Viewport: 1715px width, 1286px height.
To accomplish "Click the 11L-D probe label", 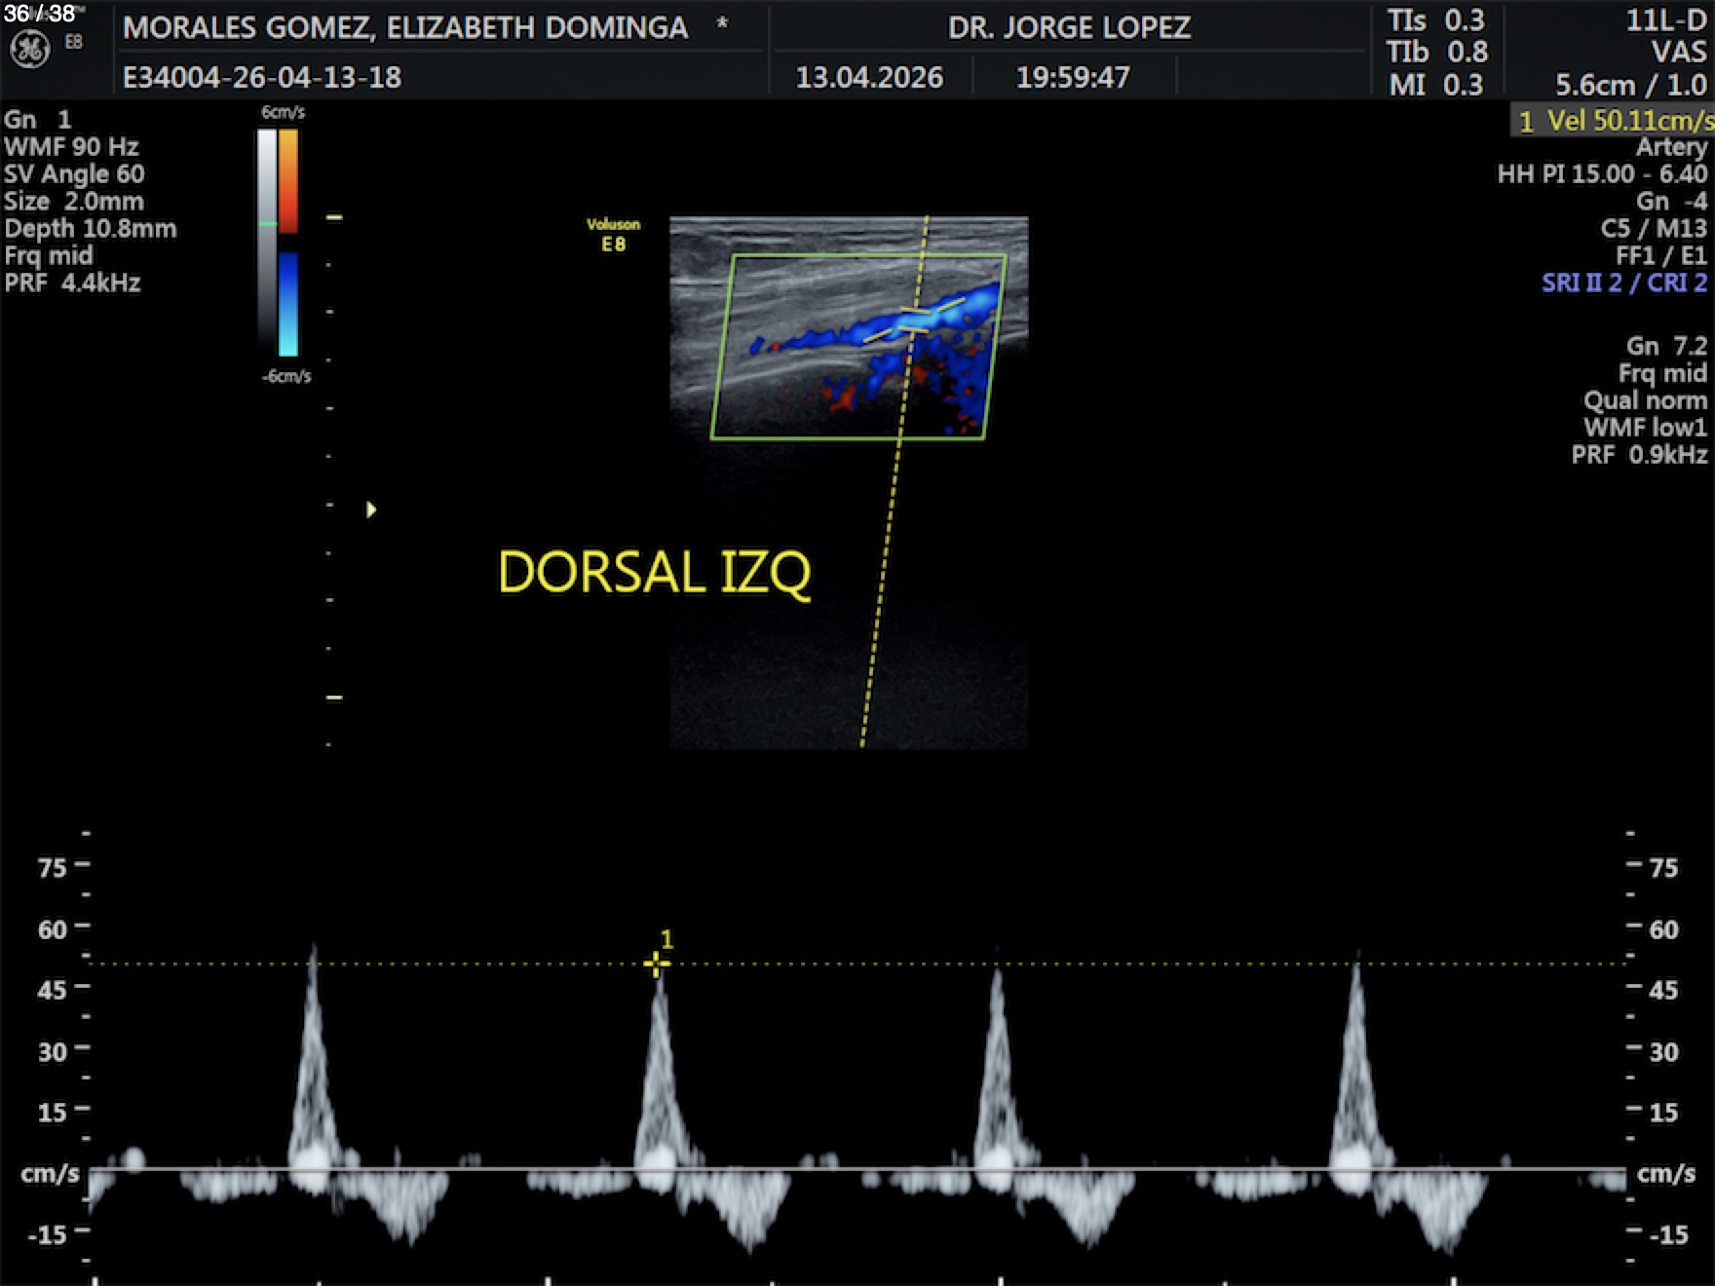I will 1665,20.
